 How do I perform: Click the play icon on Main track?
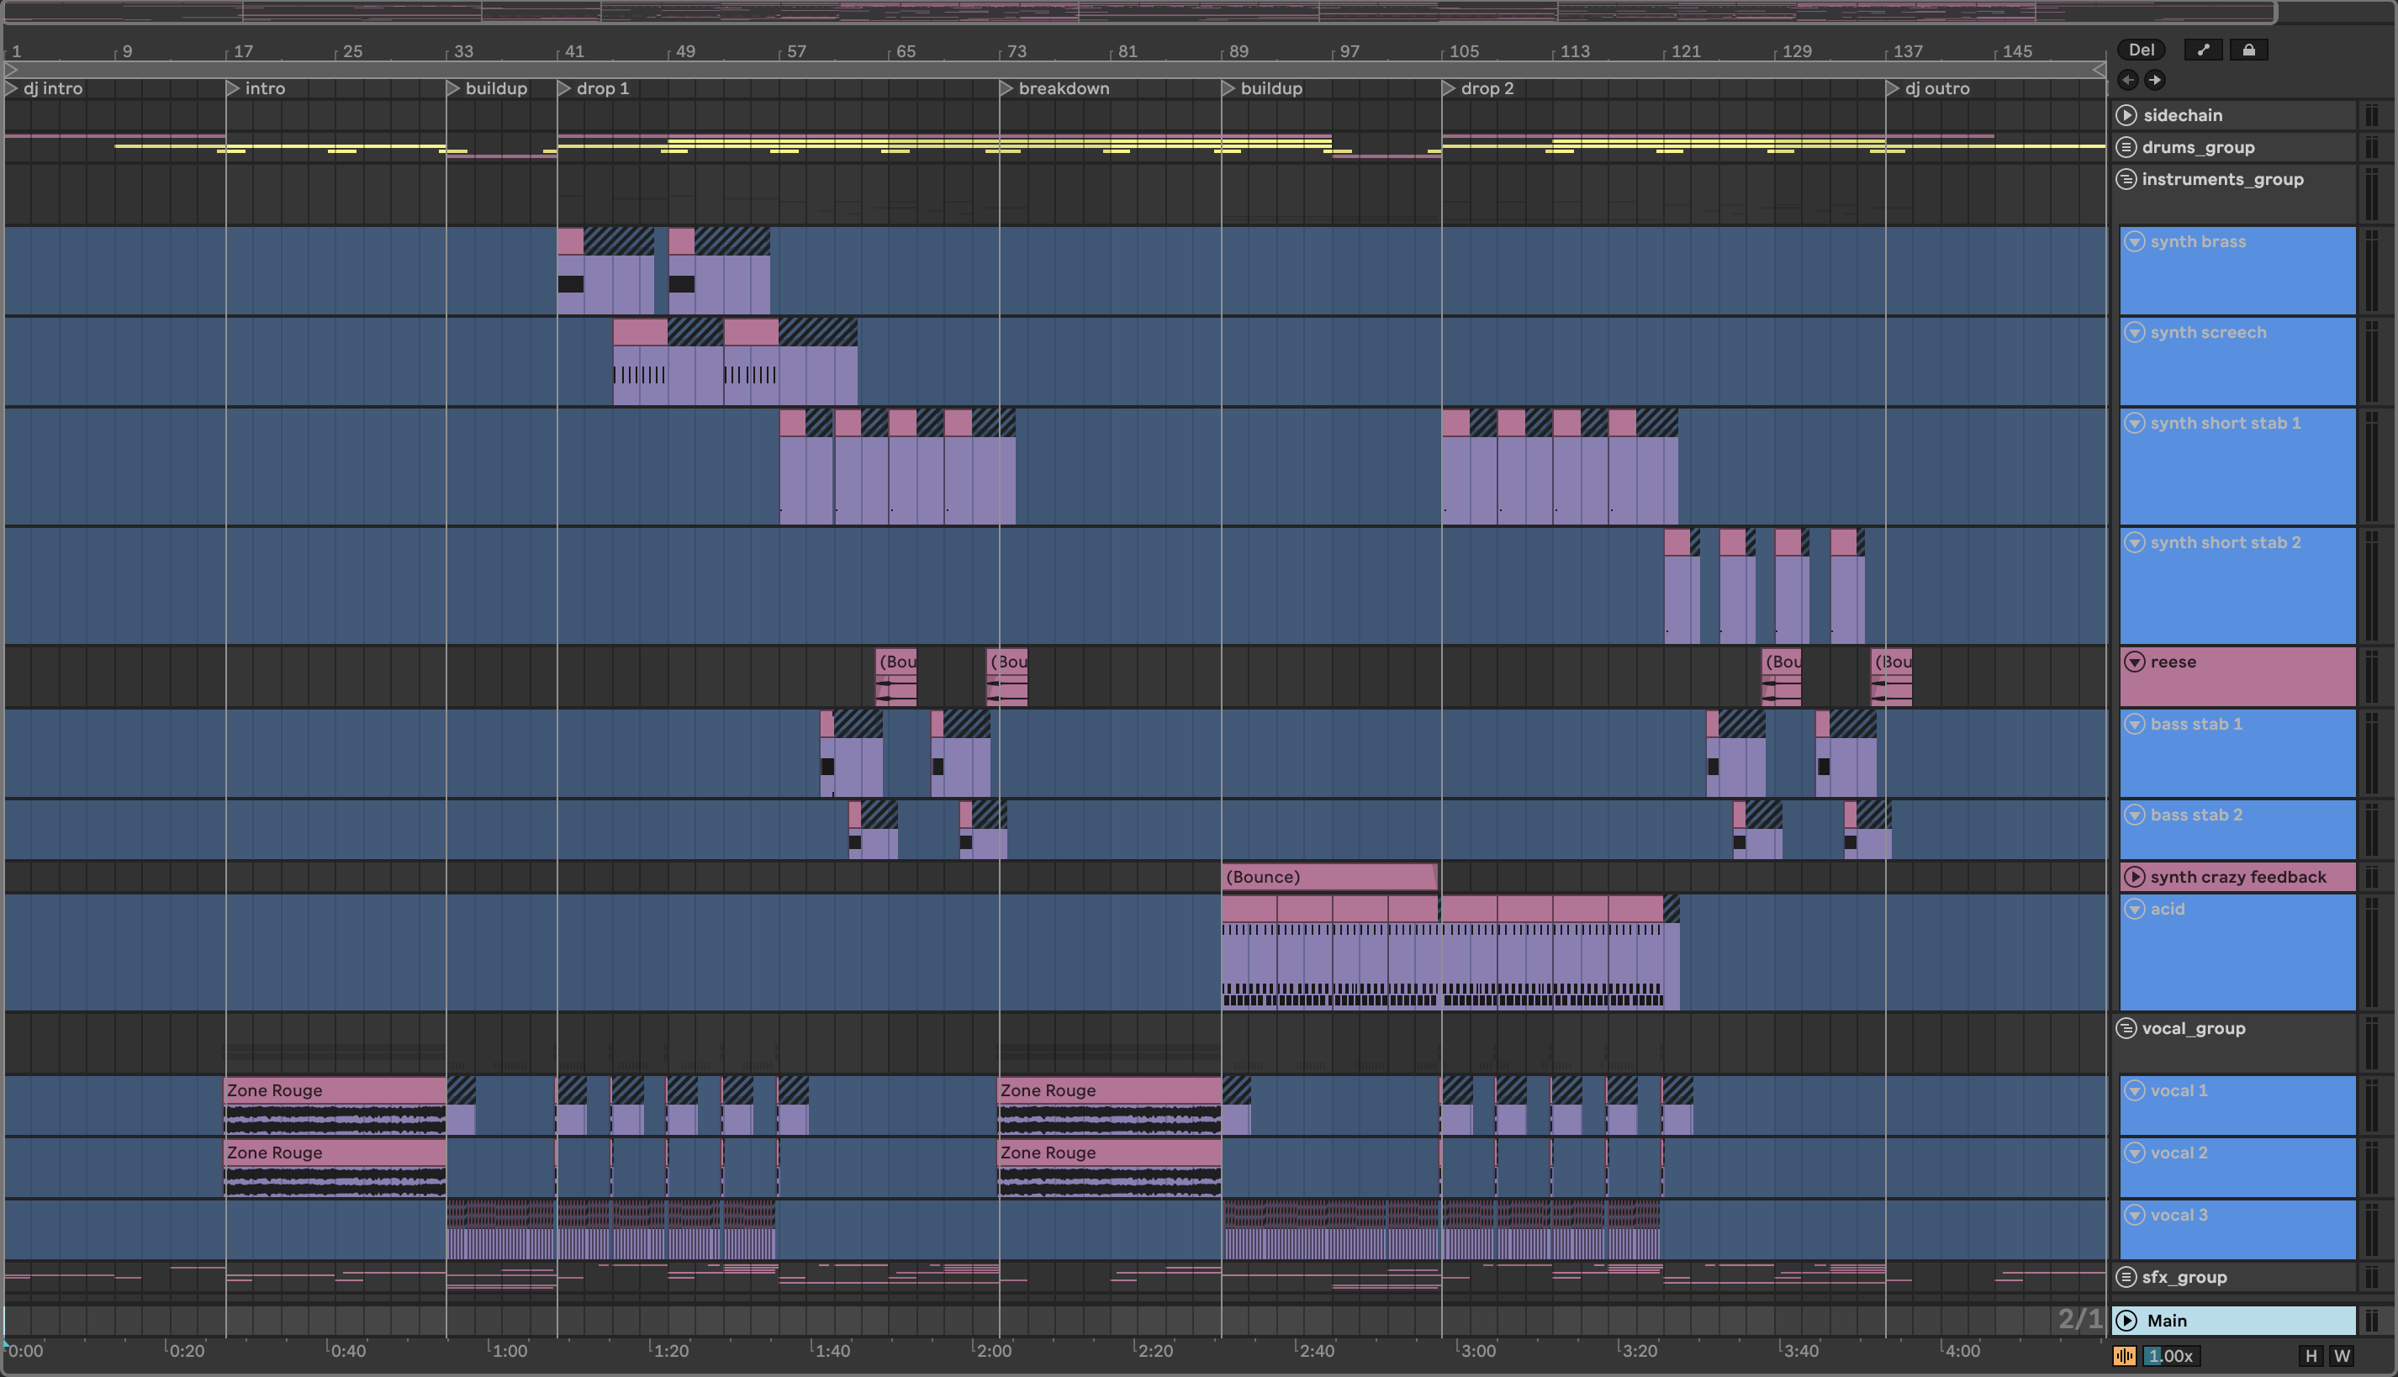click(2126, 1320)
